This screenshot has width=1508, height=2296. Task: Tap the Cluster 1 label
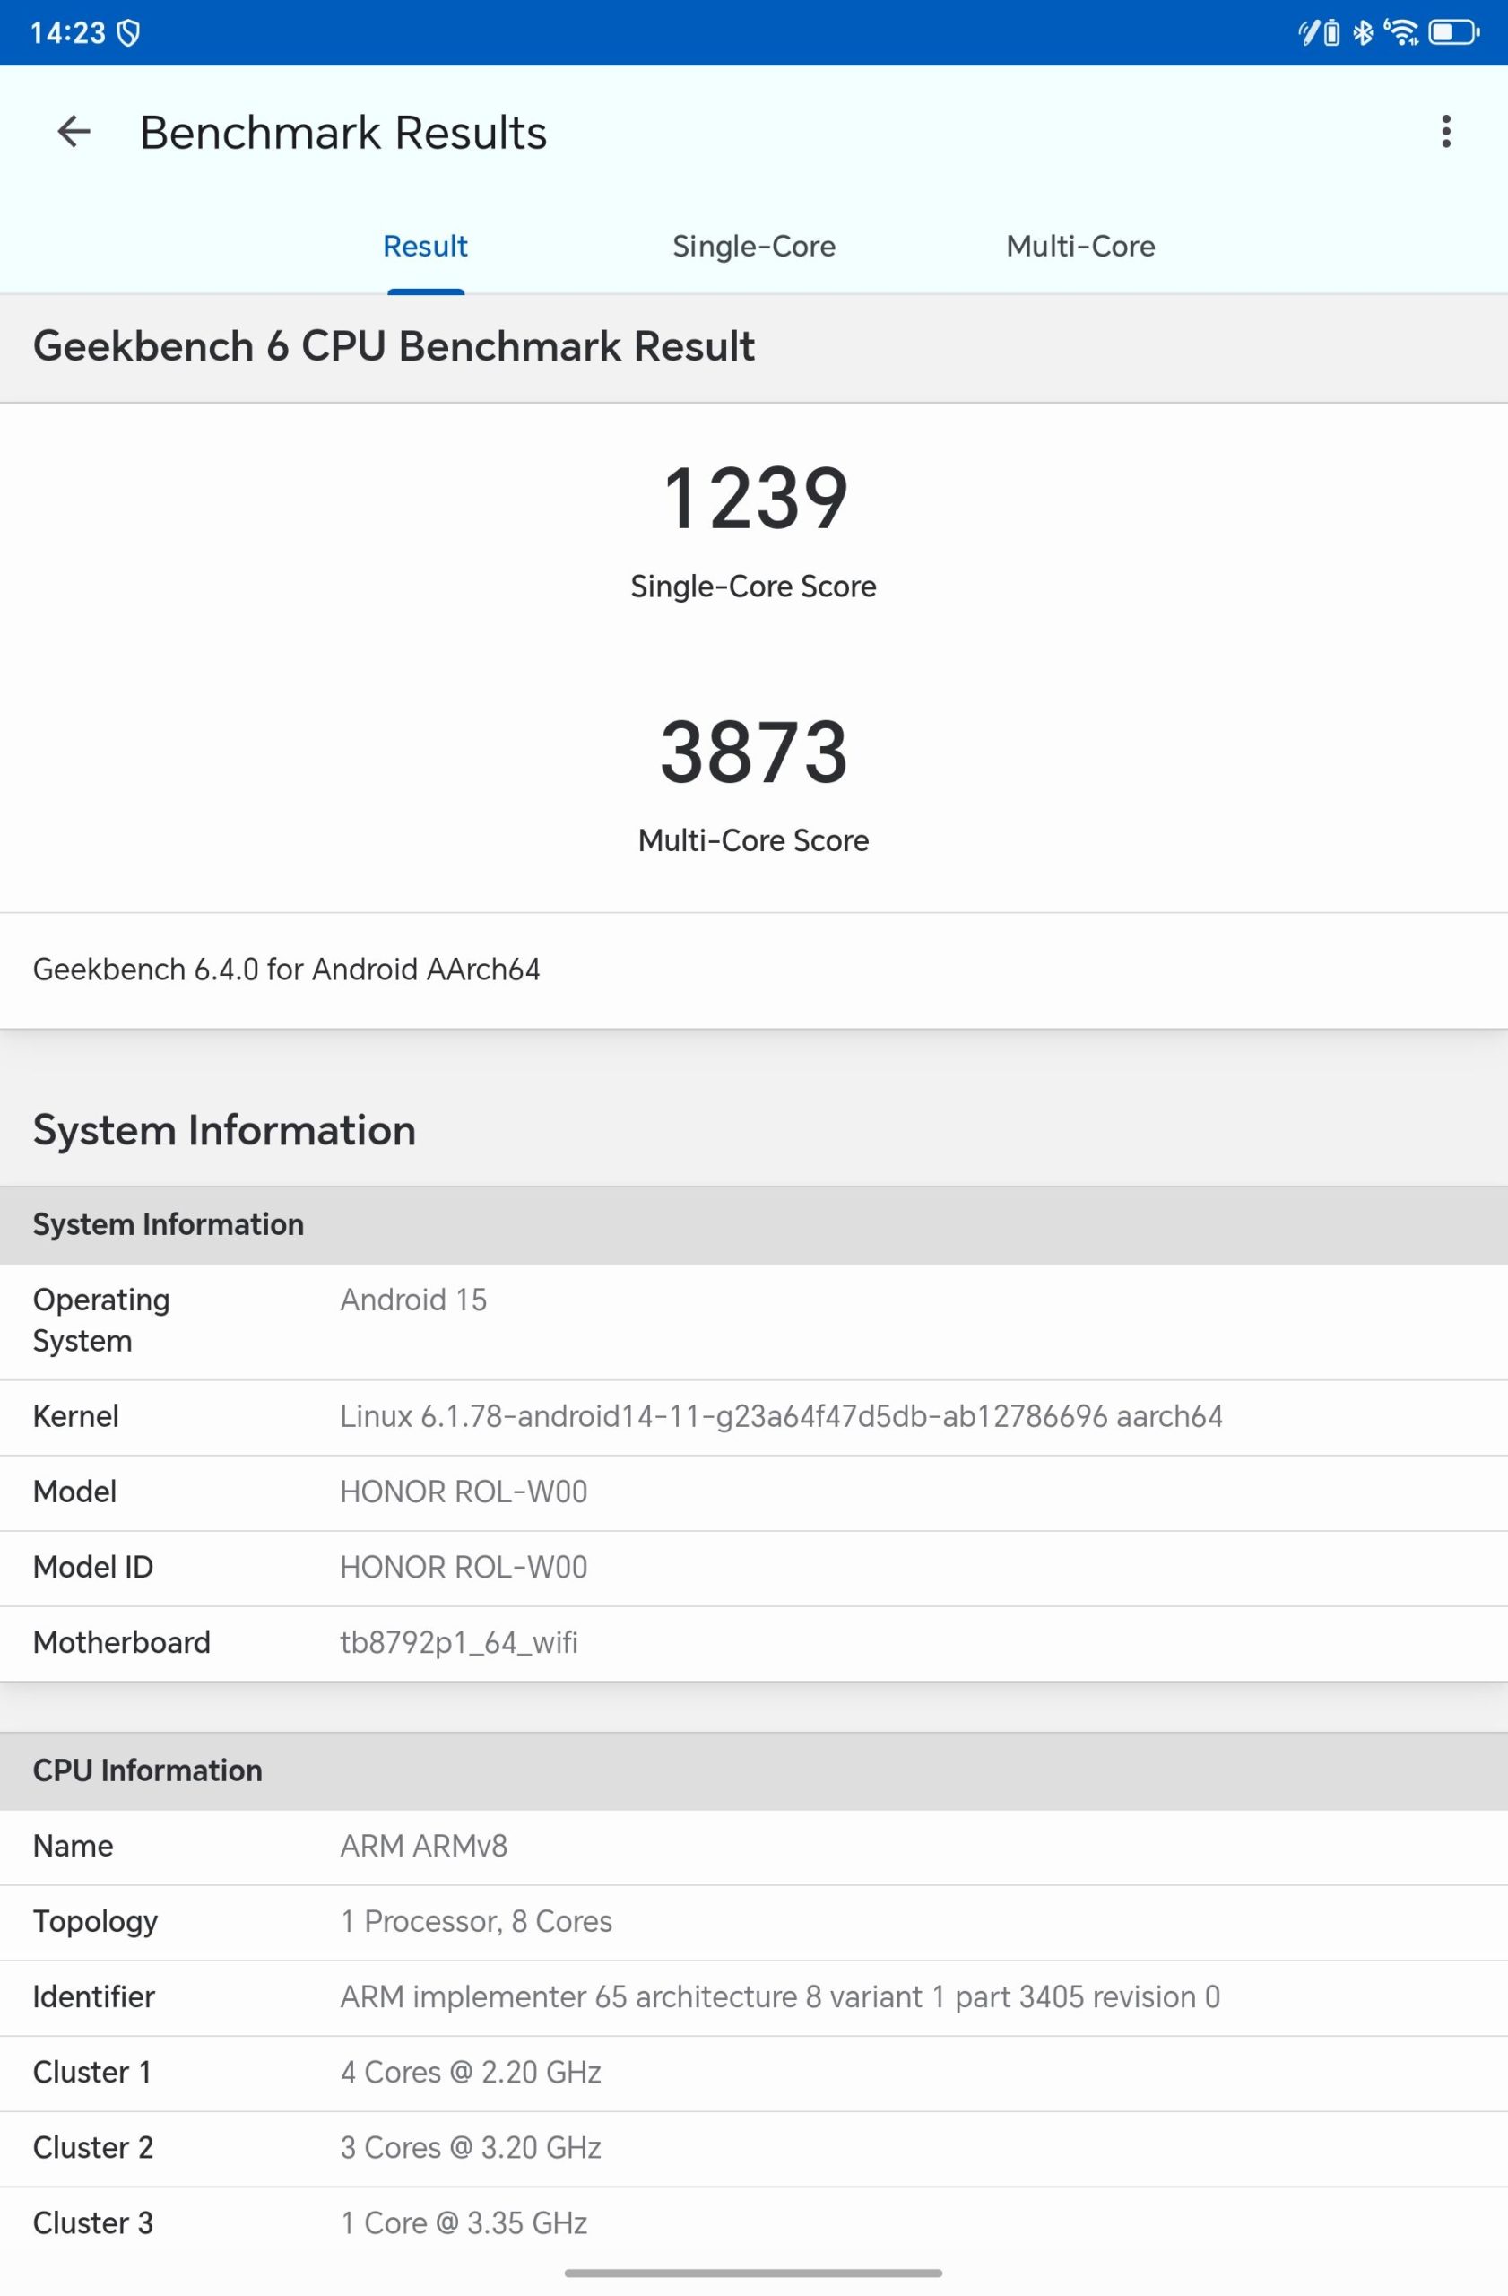[x=92, y=2072]
